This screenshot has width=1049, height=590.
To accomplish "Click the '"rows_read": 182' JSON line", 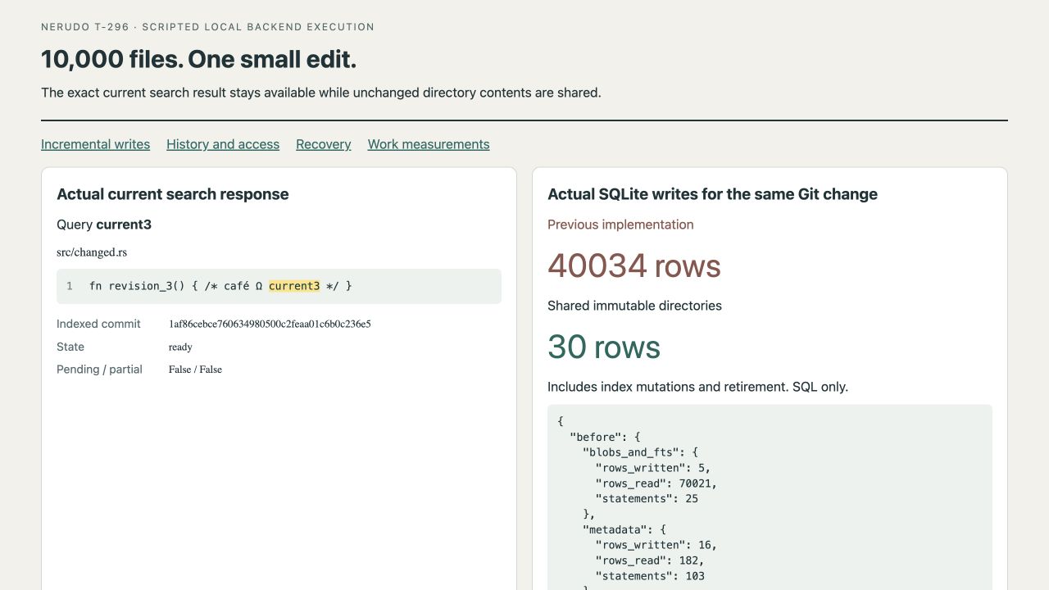I will 650,560.
